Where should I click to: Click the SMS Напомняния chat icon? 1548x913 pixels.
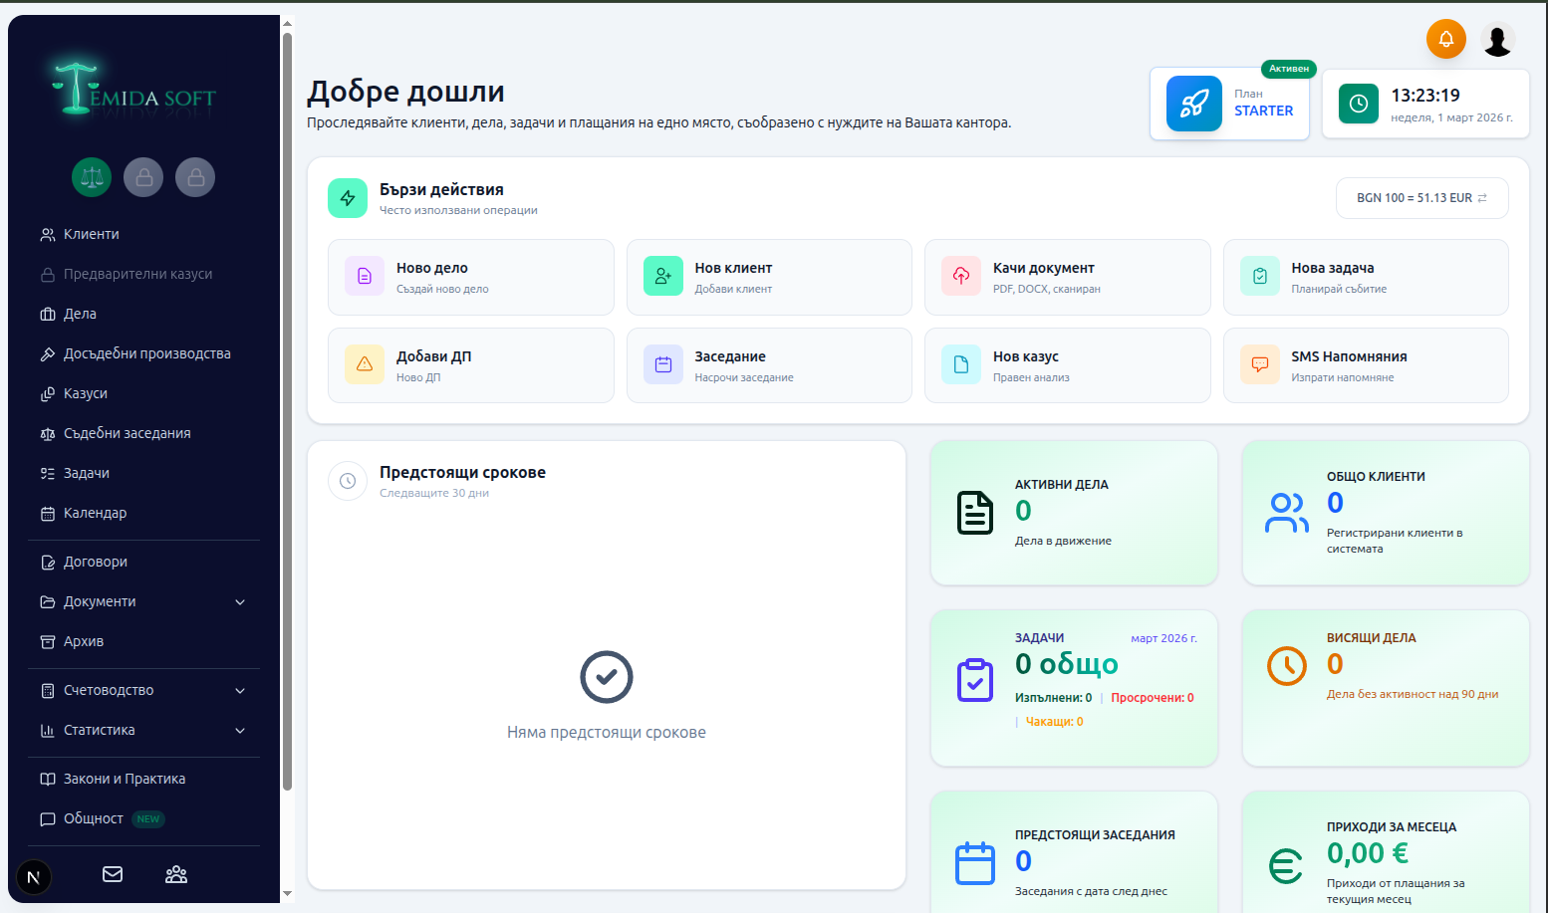pyautogui.click(x=1260, y=364)
